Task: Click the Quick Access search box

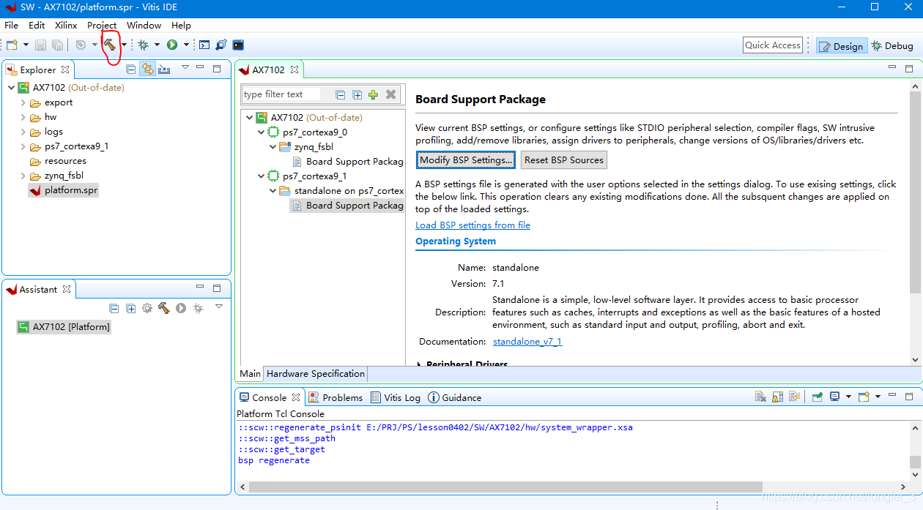Action: click(773, 45)
